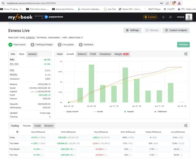The height and width of the screenshot is (159, 196).
Task: Click the share page icon in address bar
Action: click(167, 3)
